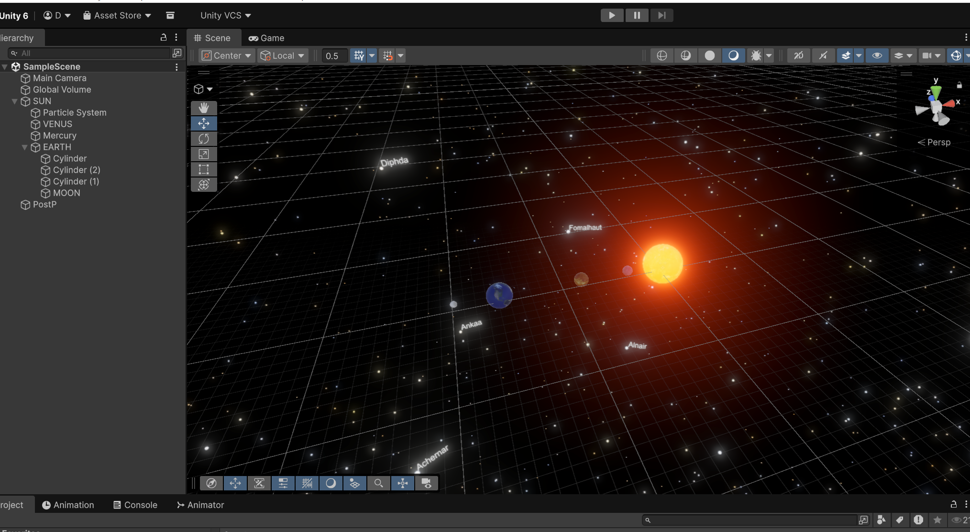Toggle scene visibility eye icon
Screen dimensions: 970x532
[877, 55]
